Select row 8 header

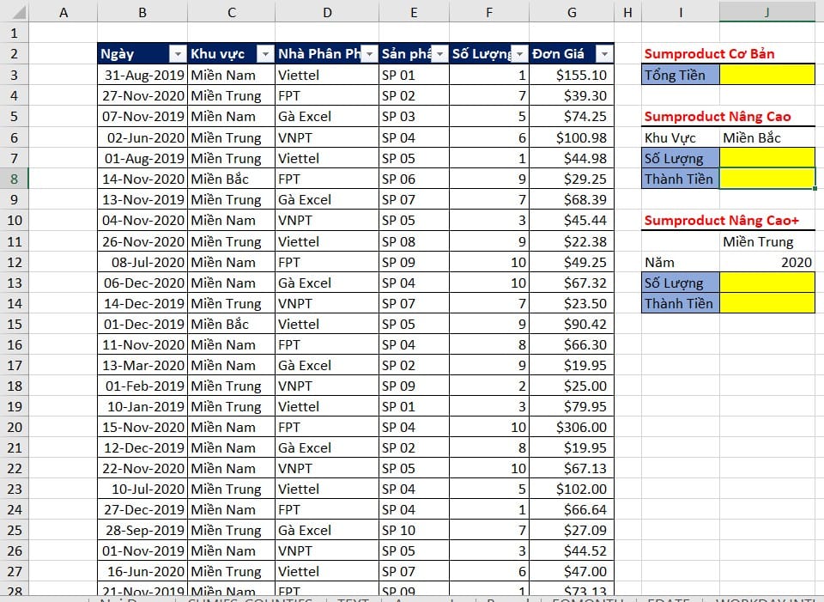point(14,179)
